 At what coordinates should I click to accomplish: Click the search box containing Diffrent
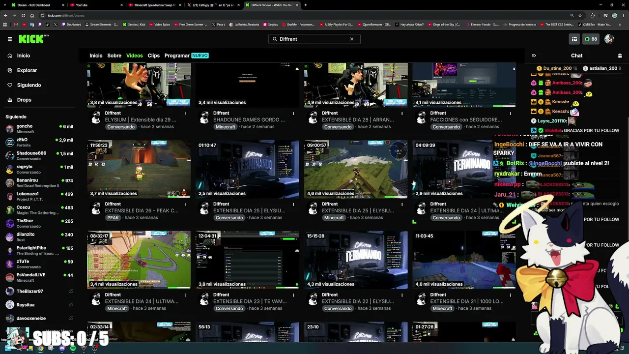click(314, 39)
